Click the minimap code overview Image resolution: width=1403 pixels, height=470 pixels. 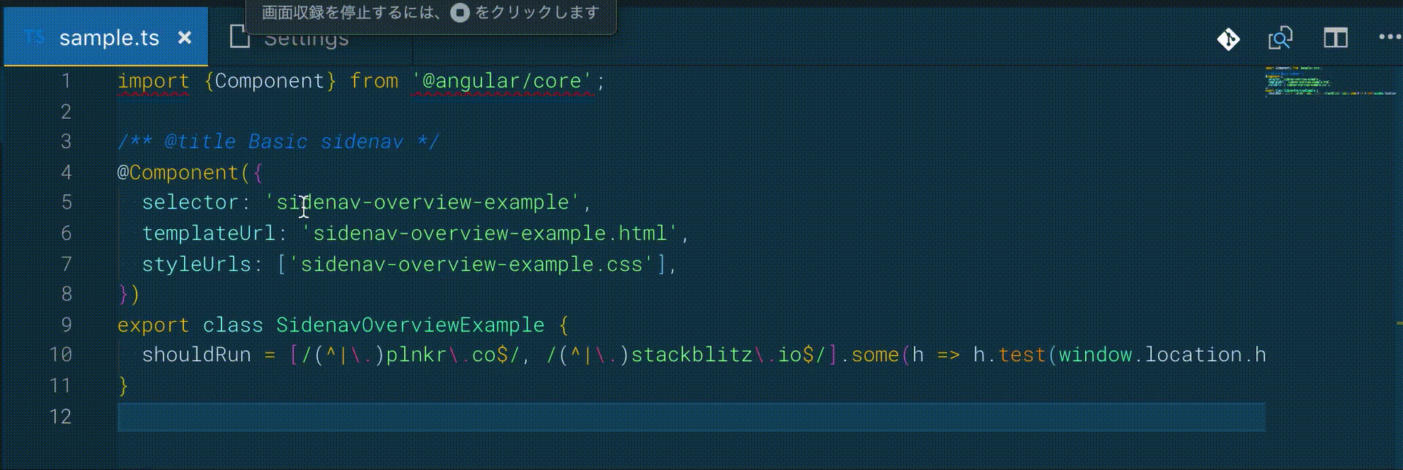1330,82
